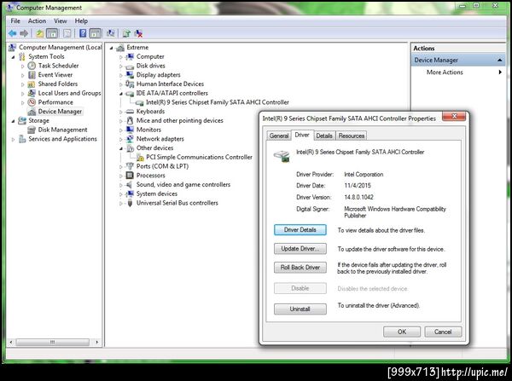Select System devices category
The image size is (512, 381).
coord(157,193)
